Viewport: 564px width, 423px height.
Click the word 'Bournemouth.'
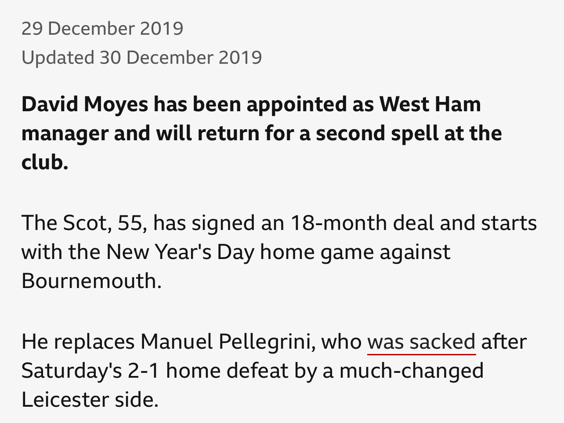91,281
